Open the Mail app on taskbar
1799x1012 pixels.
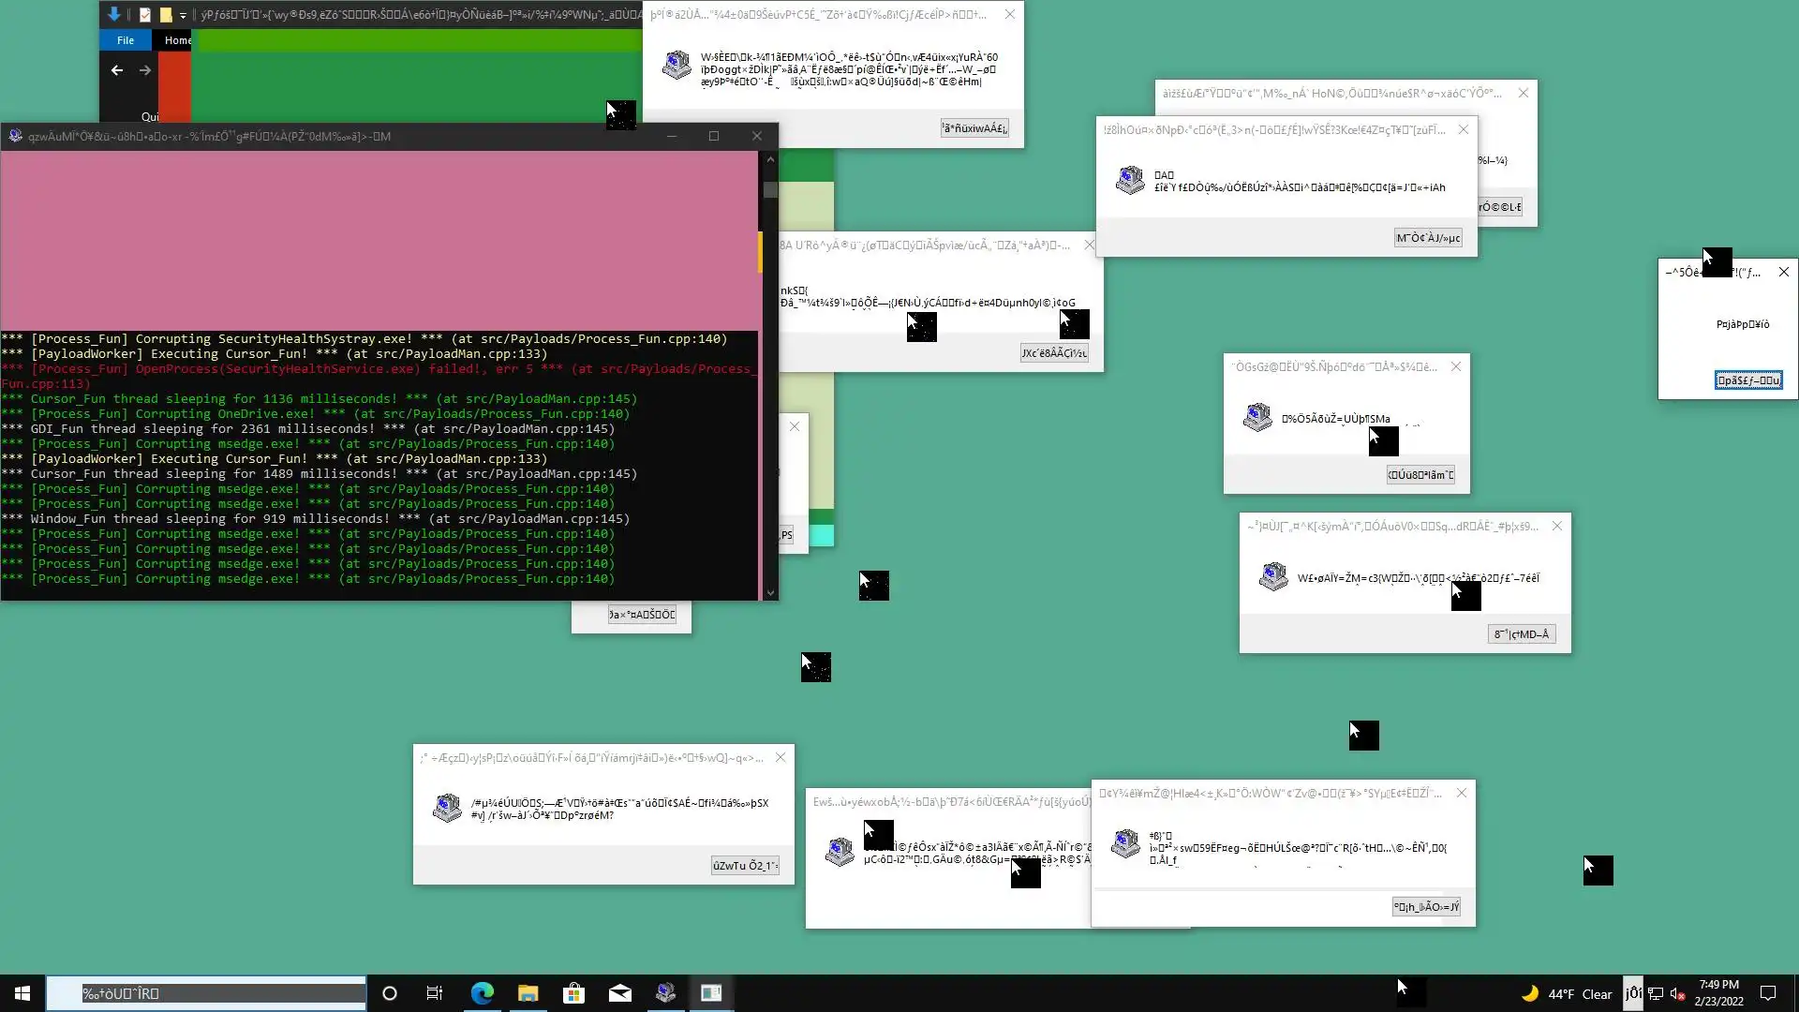619,993
